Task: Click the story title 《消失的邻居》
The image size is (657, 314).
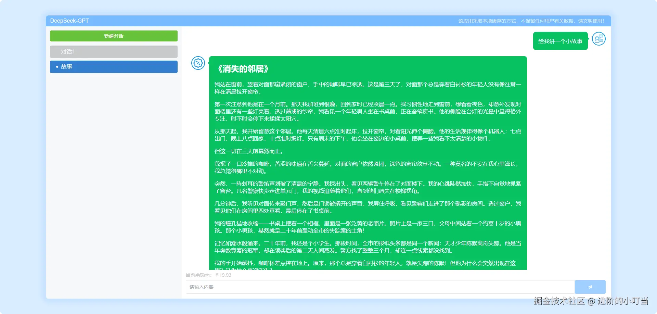Action: pos(242,69)
